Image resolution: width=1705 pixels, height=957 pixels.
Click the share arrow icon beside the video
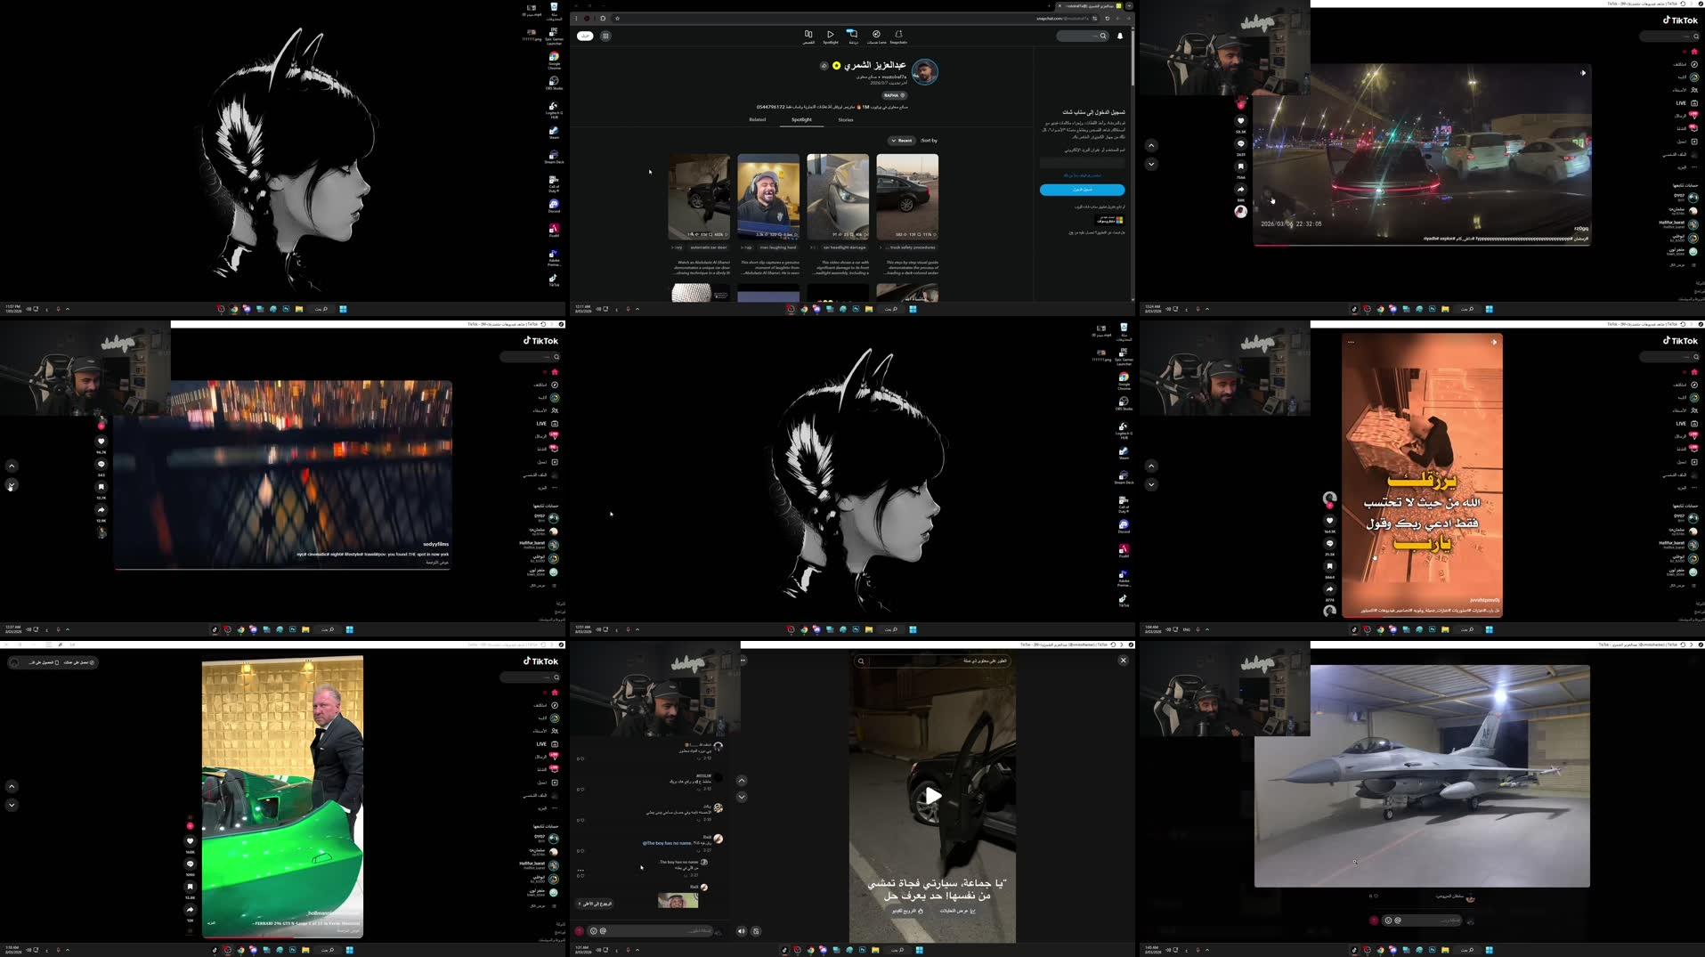[x=1330, y=586]
